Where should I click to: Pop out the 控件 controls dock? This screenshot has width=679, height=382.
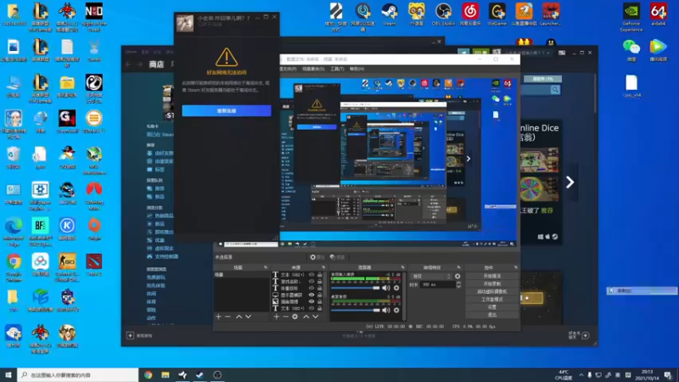(516, 267)
